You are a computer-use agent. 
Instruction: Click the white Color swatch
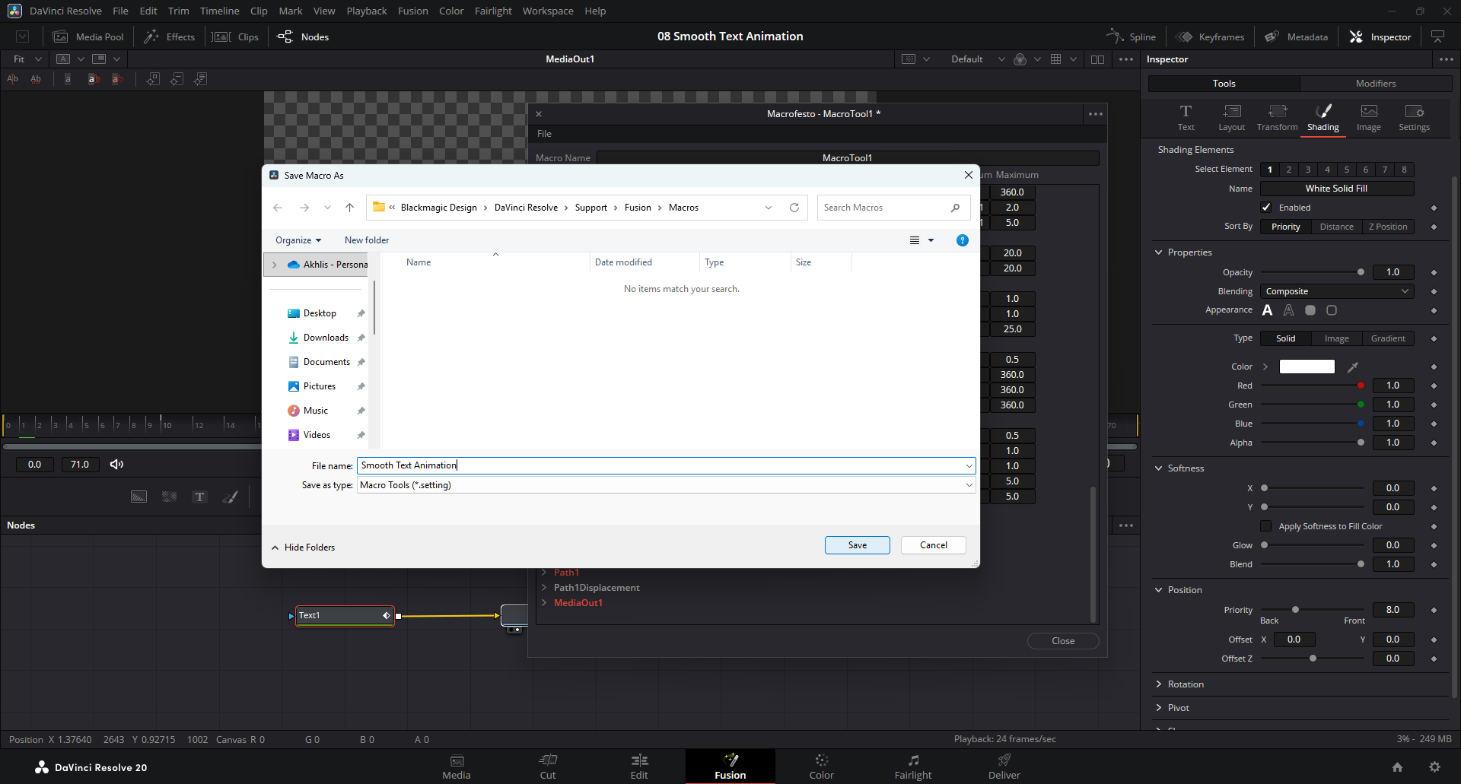coord(1307,367)
